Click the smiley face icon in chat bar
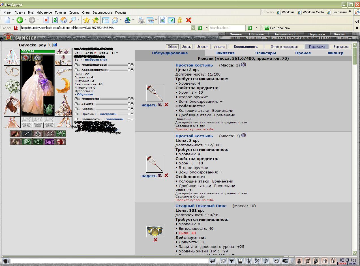 tap(277, 261)
